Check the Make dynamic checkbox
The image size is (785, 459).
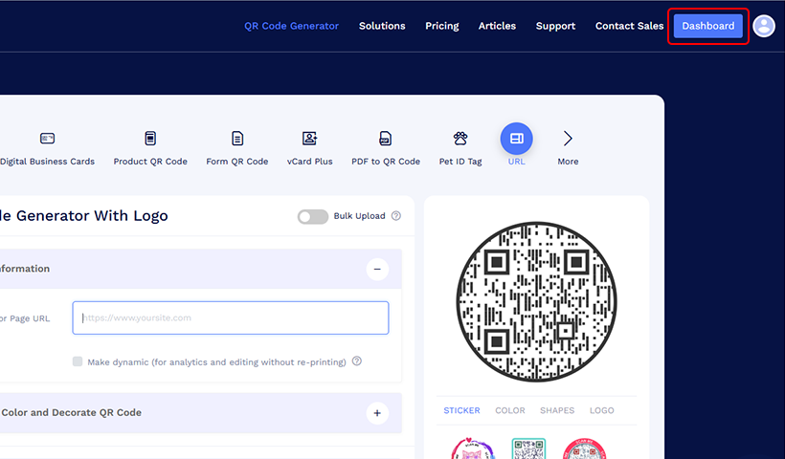click(78, 361)
